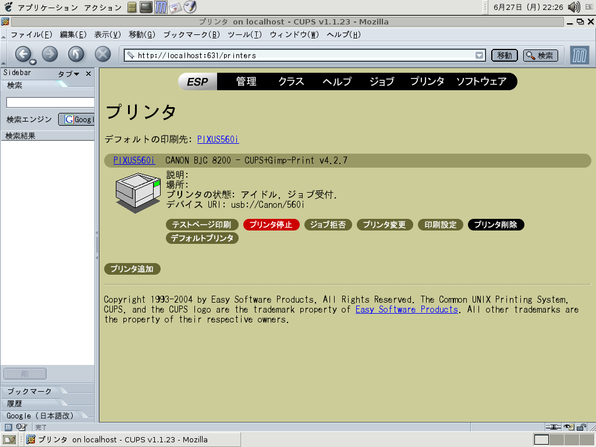
Task: Launch the text editor pen icon in top panel
Action: pos(190,7)
